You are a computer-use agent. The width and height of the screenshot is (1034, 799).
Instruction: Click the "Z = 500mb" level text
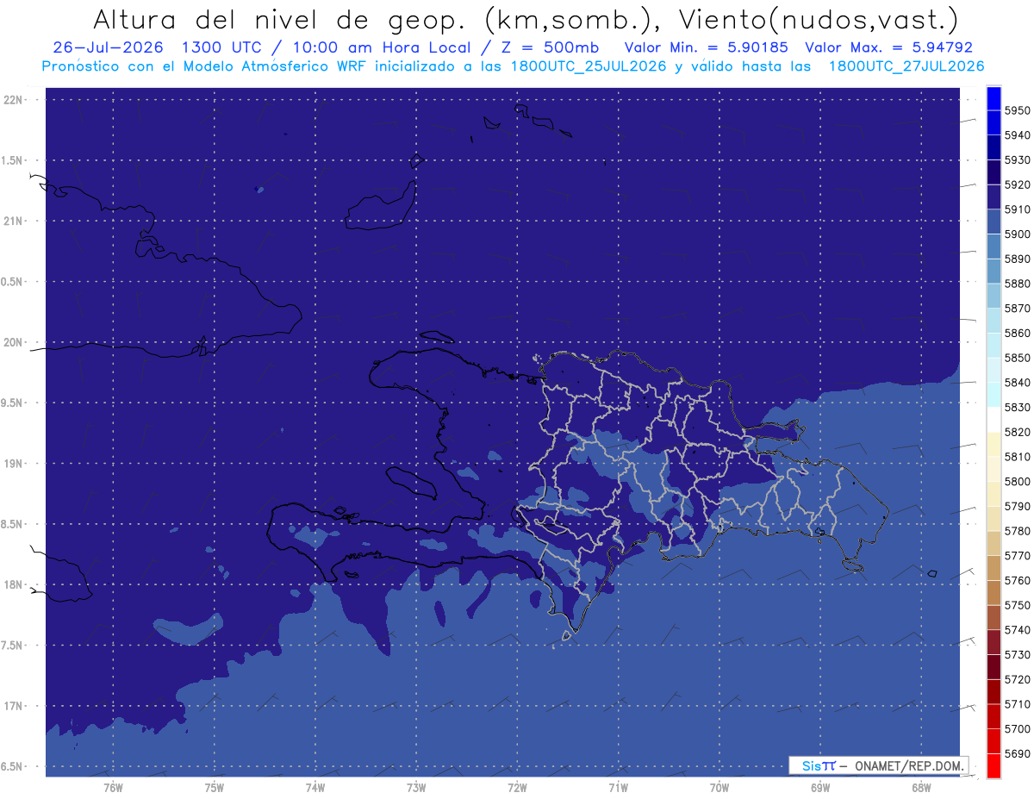click(x=549, y=48)
